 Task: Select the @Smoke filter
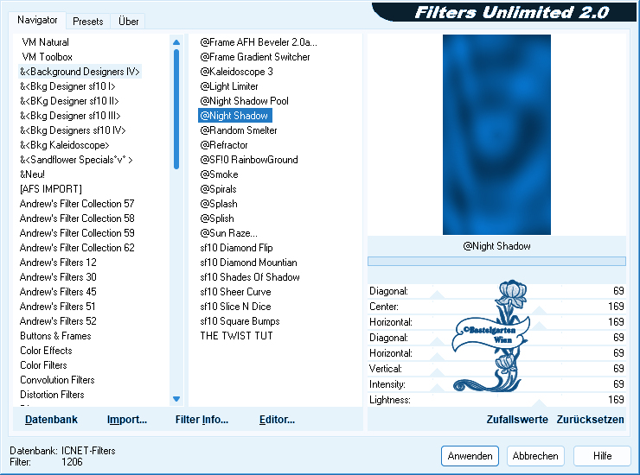219,174
